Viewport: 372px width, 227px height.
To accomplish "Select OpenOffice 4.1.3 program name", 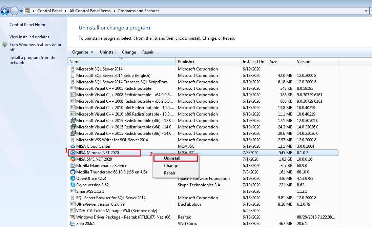I will (91, 178).
